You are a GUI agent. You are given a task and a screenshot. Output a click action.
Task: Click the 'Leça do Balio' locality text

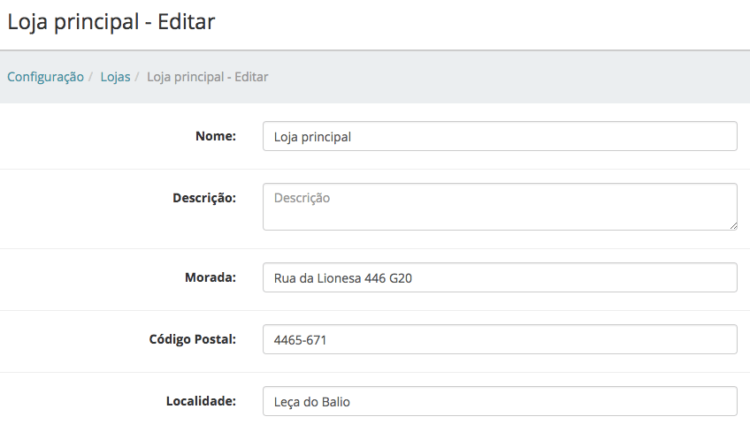312,402
